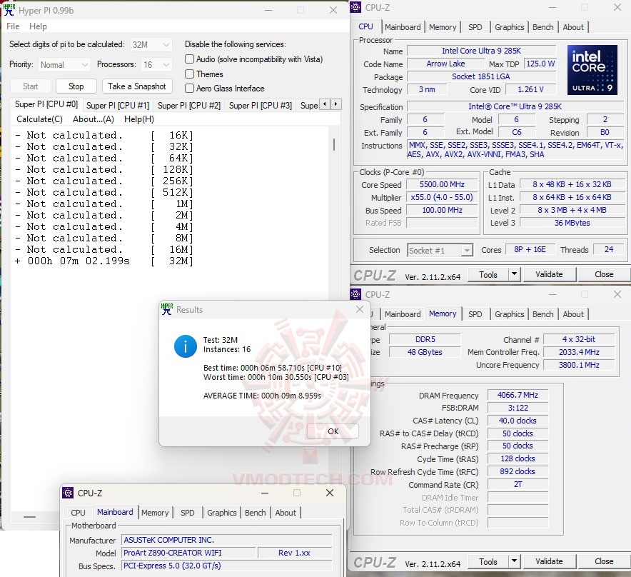Open the Socket #1 selection dropdown

click(440, 251)
